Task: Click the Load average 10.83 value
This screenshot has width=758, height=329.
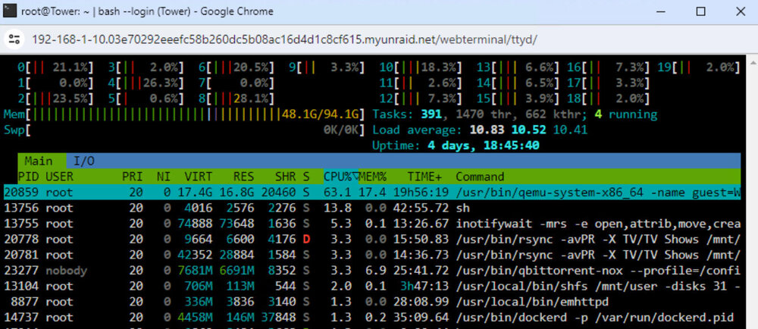Action: point(487,130)
